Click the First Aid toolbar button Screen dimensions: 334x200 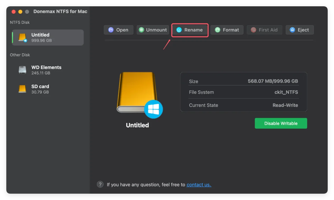pos(264,30)
